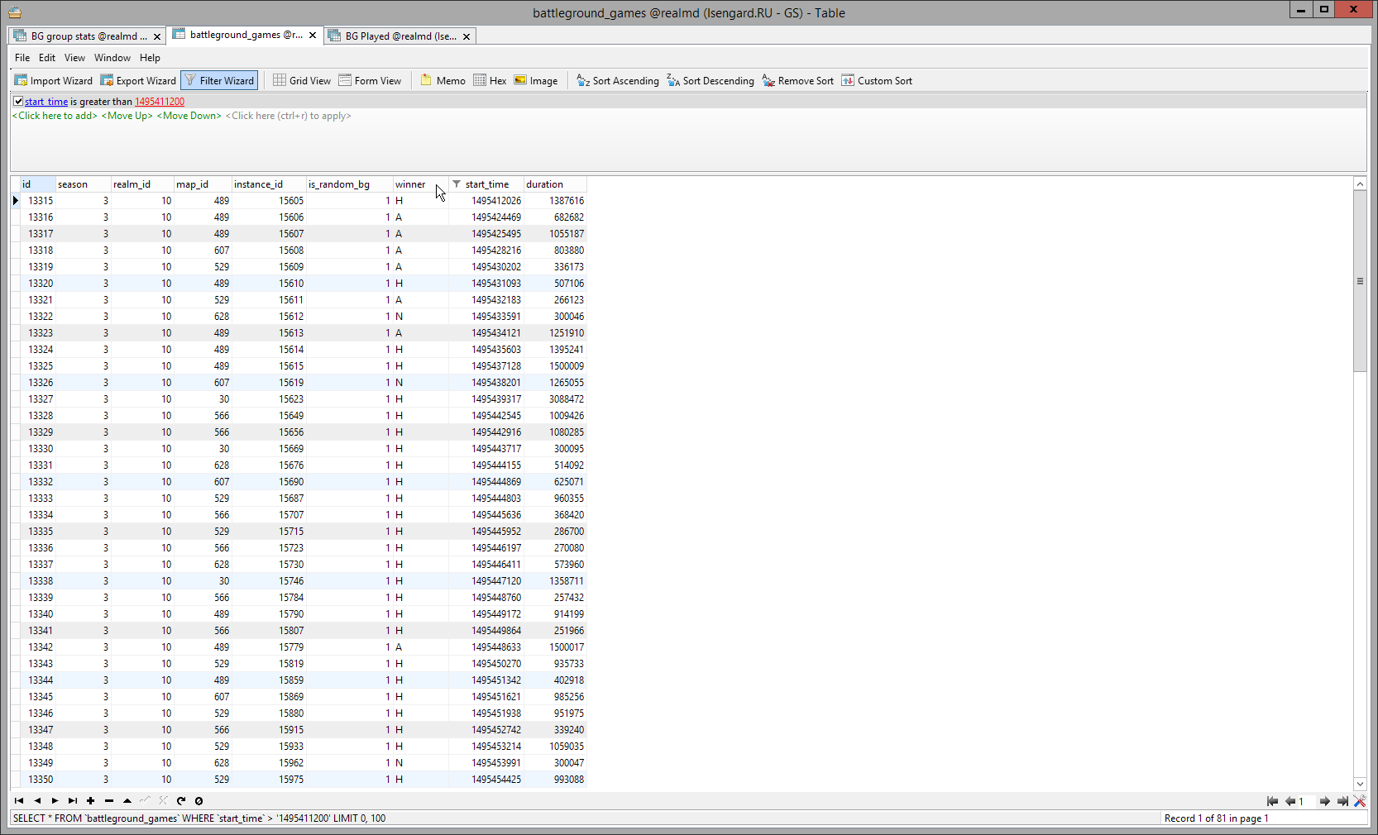Edit the page number field
The height and width of the screenshot is (835, 1378).
1307,801
